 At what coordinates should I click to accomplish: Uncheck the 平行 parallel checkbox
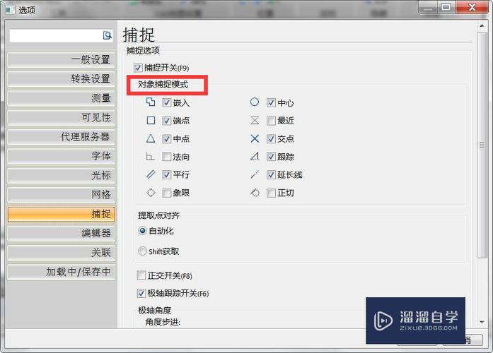(167, 175)
